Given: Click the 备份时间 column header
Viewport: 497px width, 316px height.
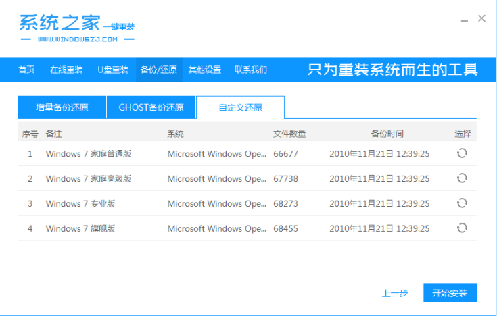Looking at the screenshot, I should tap(387, 134).
